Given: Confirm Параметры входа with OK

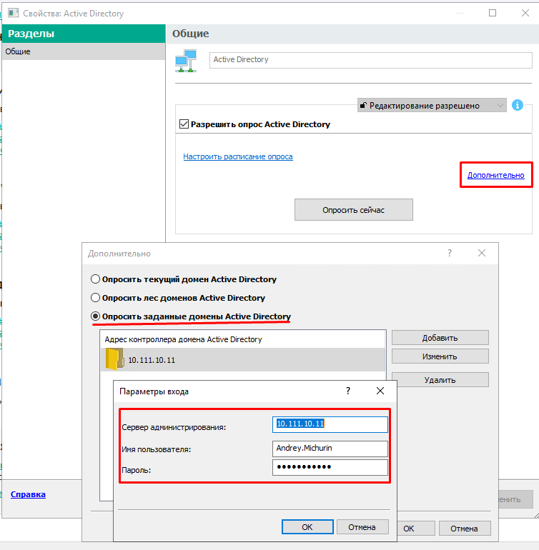Looking at the screenshot, I should point(307,527).
